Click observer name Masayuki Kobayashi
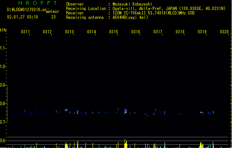232x148 pixels. [132, 4]
